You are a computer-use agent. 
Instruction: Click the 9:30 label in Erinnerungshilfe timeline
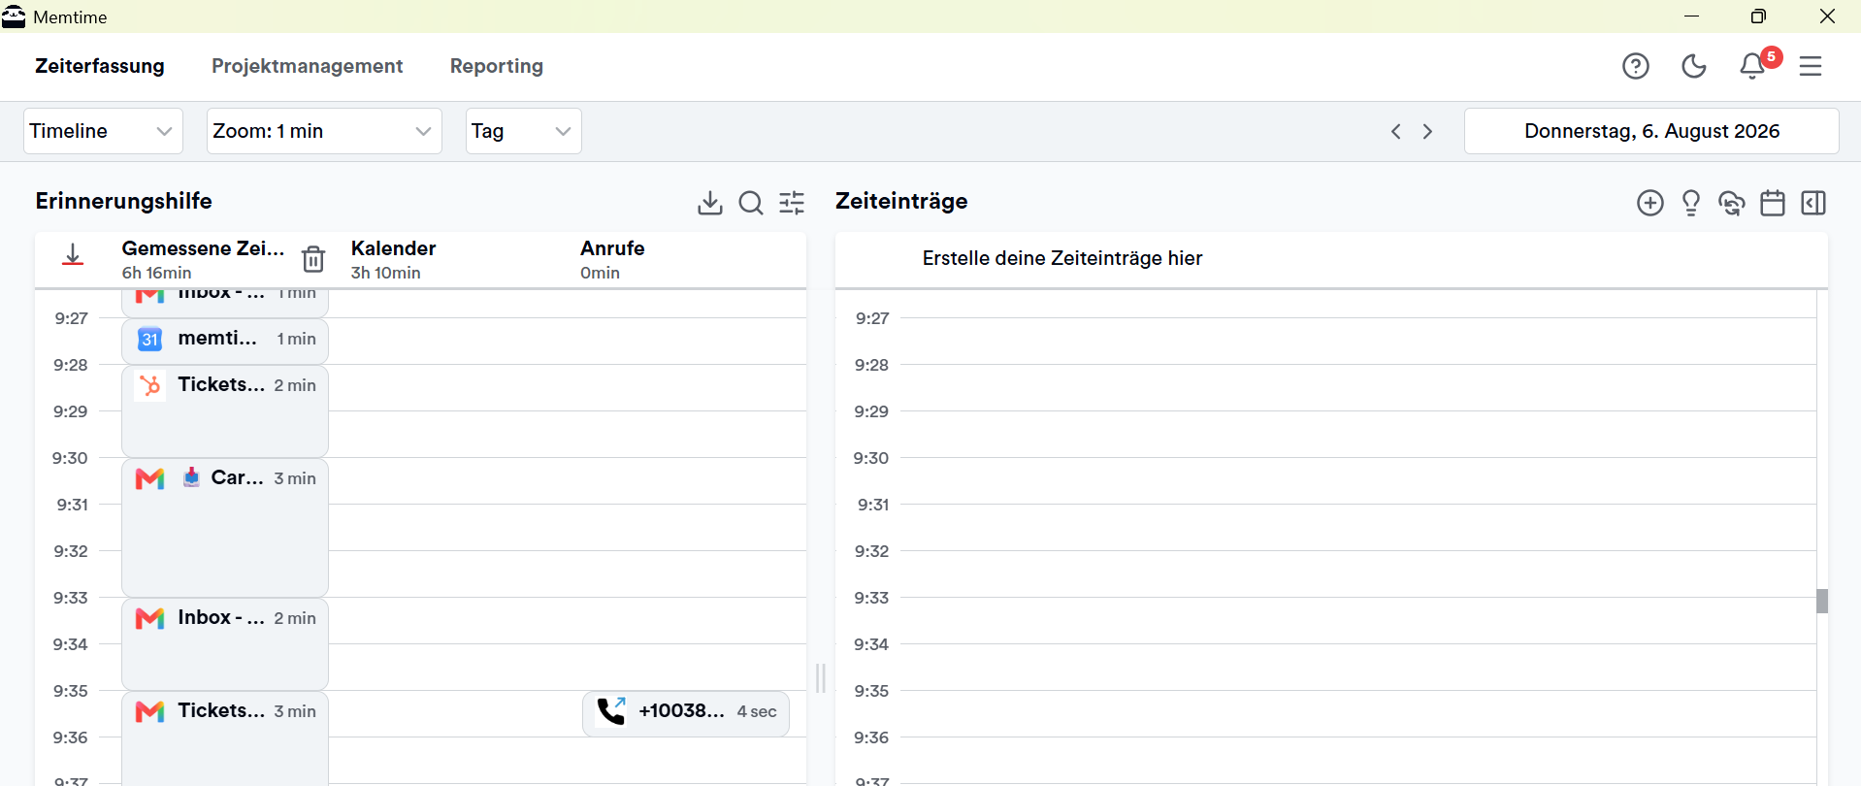(70, 458)
